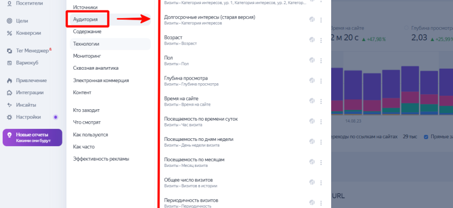Open three-dot menu for Долгосрочные интересы report
The image size is (453, 208).
pyautogui.click(x=321, y=20)
